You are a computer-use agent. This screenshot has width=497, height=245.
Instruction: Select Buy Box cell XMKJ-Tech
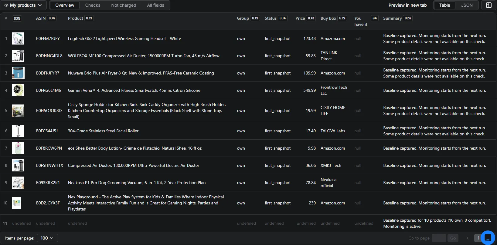331,165
